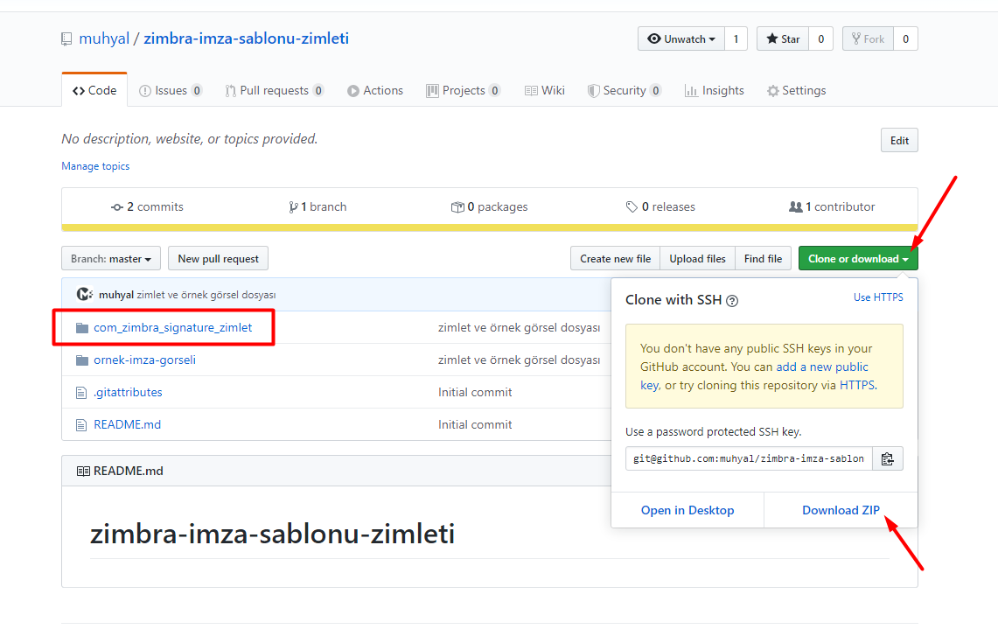Copy SSH clone URL with clipboard icon

pyautogui.click(x=887, y=458)
